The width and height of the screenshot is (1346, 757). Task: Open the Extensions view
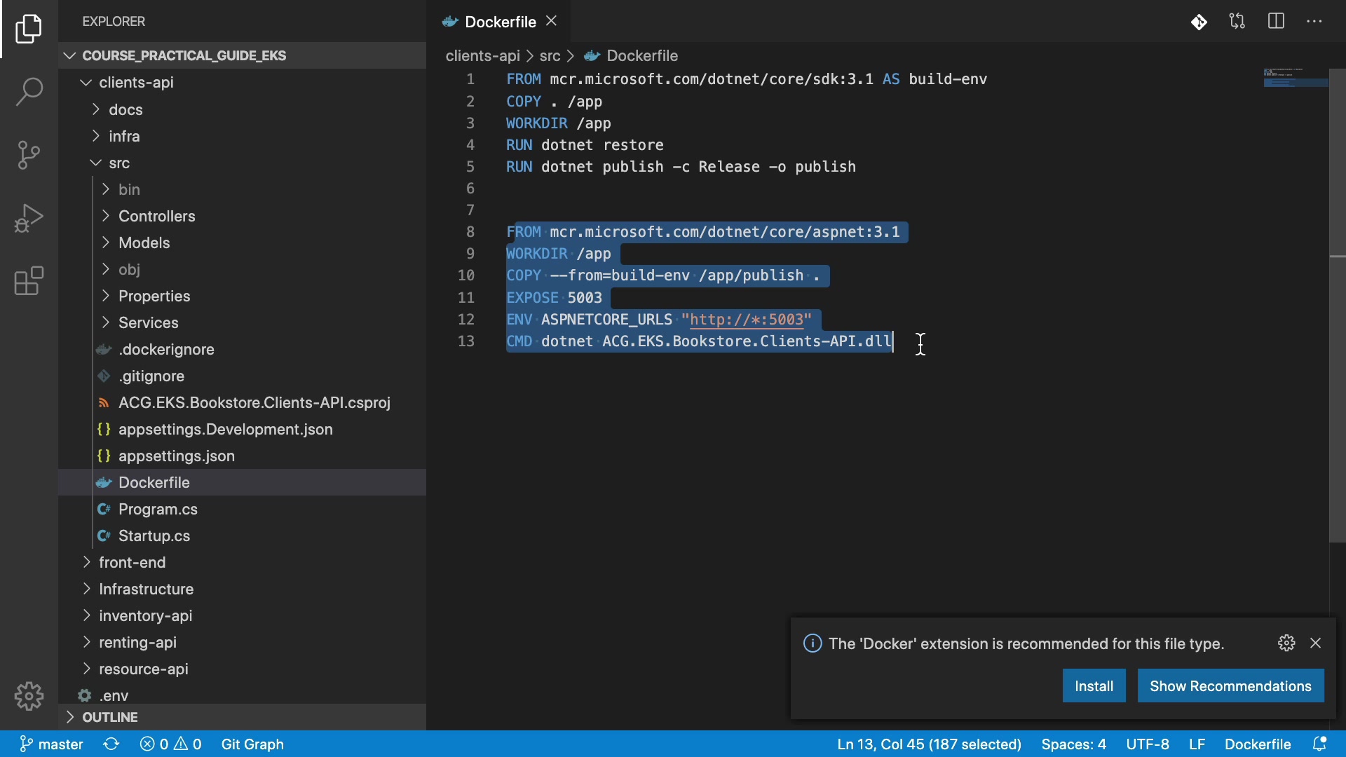pyautogui.click(x=29, y=281)
